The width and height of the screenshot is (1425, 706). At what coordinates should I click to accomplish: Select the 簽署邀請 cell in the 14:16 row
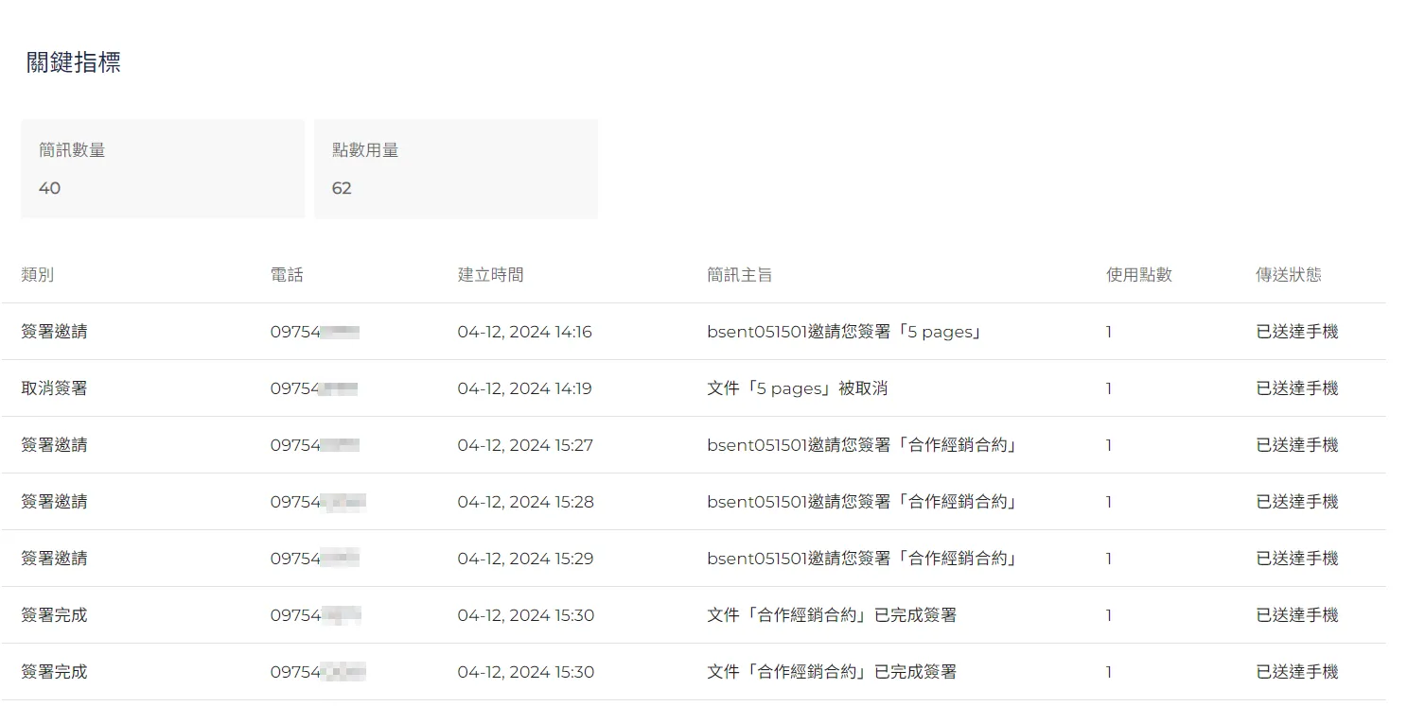tap(54, 332)
